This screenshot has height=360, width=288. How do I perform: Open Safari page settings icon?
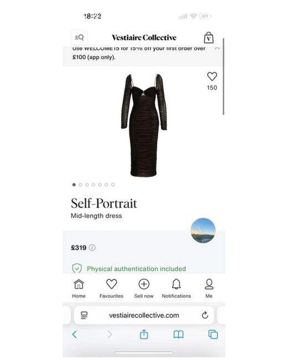point(84,315)
